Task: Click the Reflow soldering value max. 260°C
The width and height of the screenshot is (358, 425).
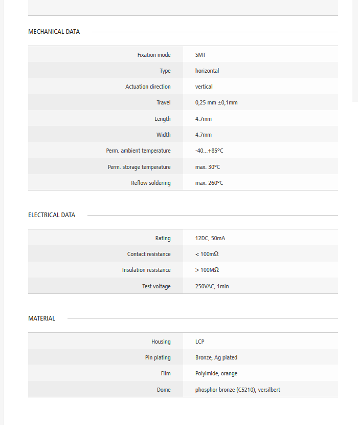Action: coord(209,183)
